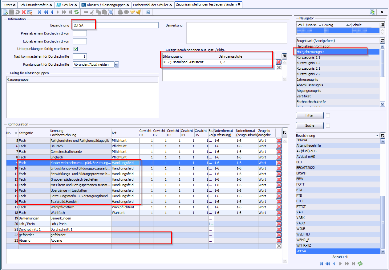Switch to the Fächerwahl der Schüler tab
The height and width of the screenshot is (270, 389).
click(150, 5)
